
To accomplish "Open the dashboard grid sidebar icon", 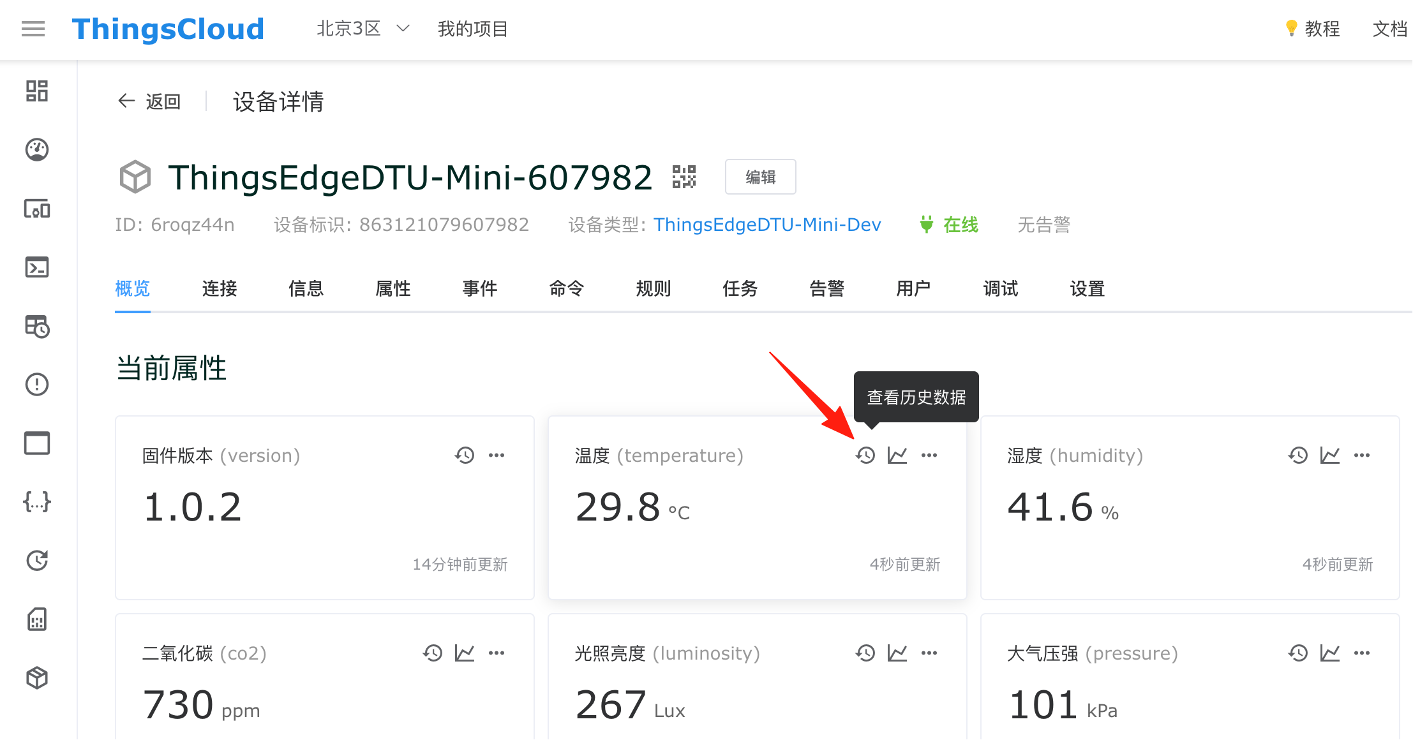I will [x=37, y=91].
